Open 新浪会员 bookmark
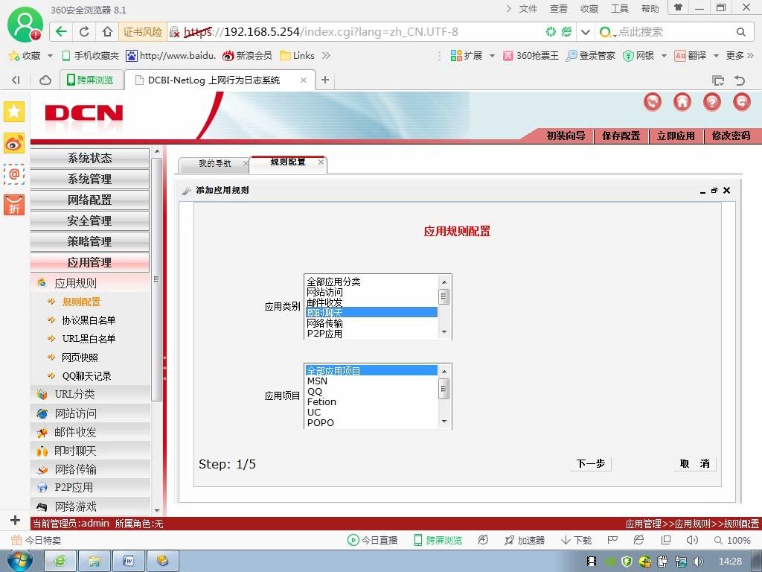The image size is (762, 572). (x=247, y=55)
